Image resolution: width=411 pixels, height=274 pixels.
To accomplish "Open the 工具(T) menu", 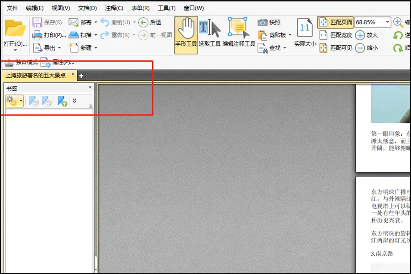I will 167,8.
